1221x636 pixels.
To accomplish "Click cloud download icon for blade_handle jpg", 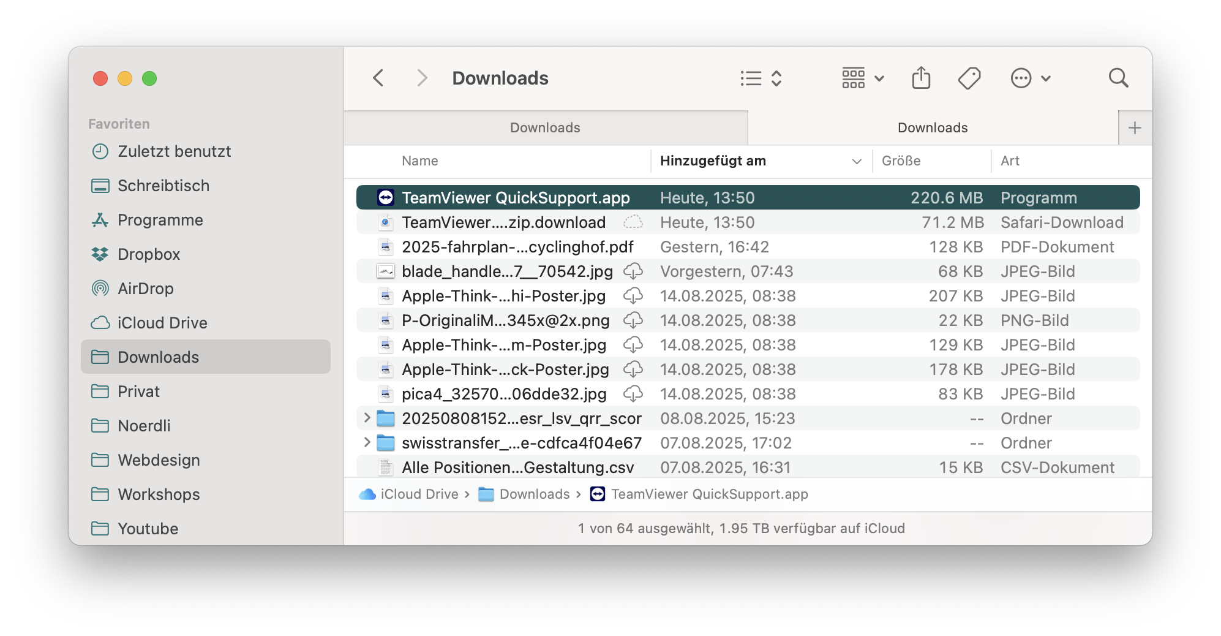I will click(633, 271).
